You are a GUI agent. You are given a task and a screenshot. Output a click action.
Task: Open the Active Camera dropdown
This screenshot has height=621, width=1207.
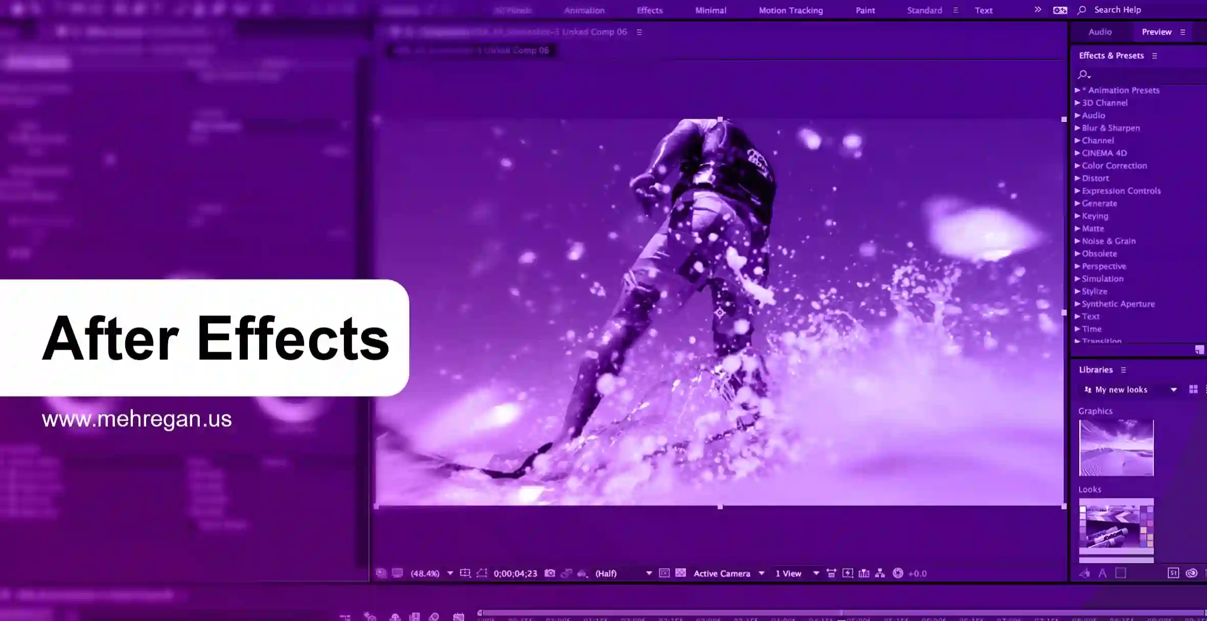(728, 573)
